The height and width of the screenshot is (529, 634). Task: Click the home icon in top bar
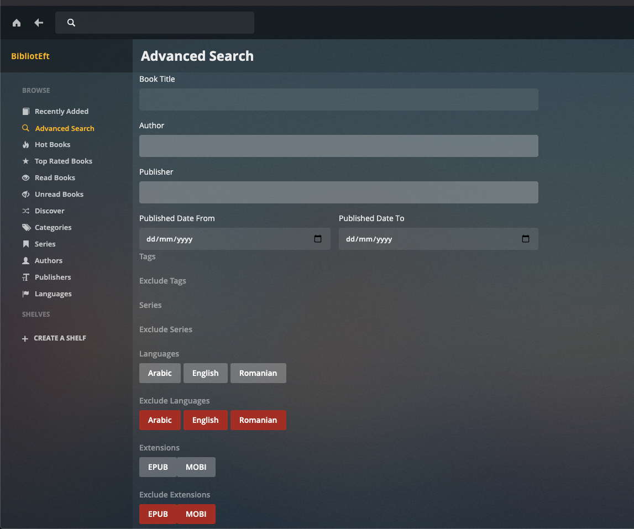[17, 23]
